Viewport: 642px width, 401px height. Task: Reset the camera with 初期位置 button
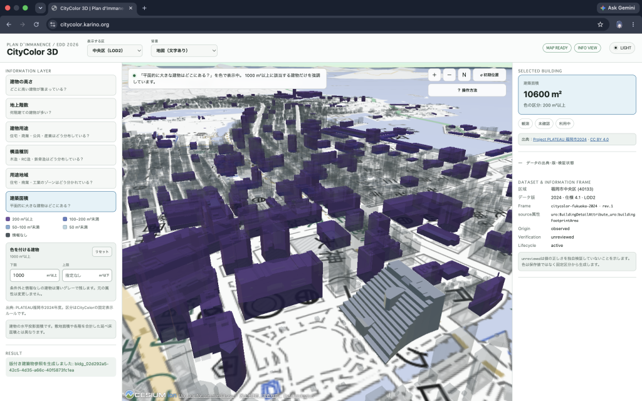click(x=489, y=75)
